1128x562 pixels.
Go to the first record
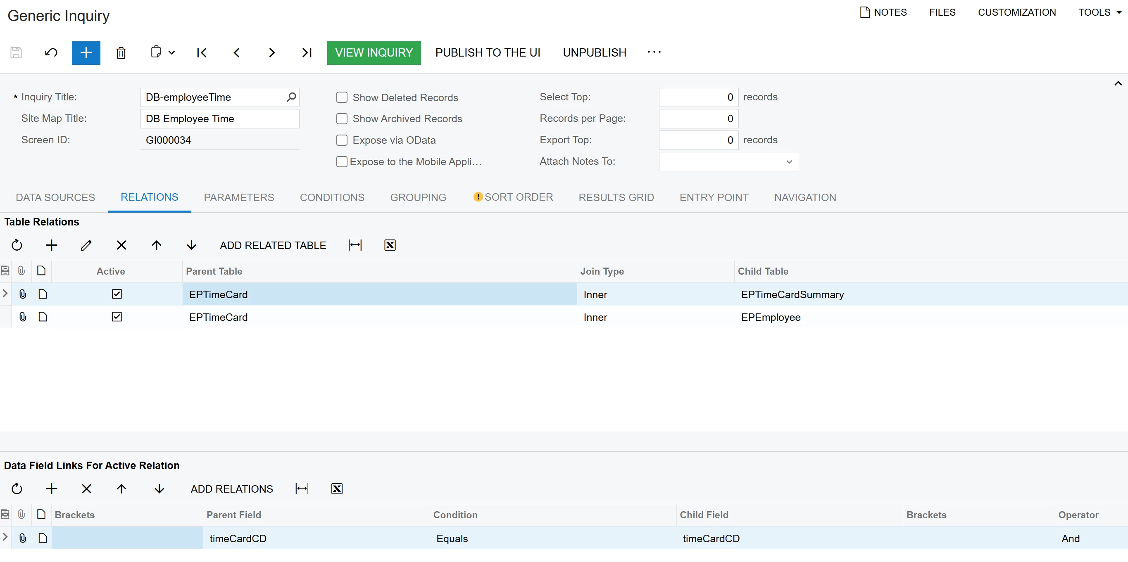point(202,53)
